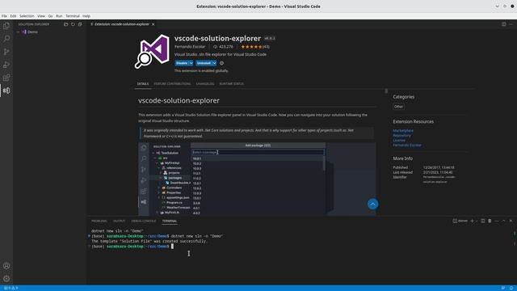
Task: Click the details page vertical scrollbar
Action: coord(386,91)
